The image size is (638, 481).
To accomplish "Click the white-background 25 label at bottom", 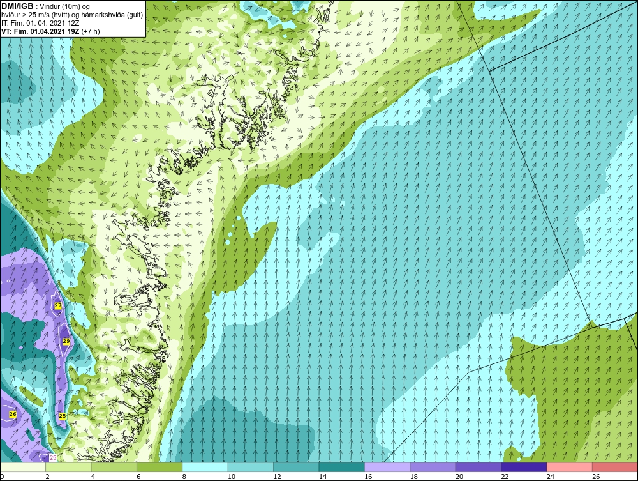I will point(53,458).
